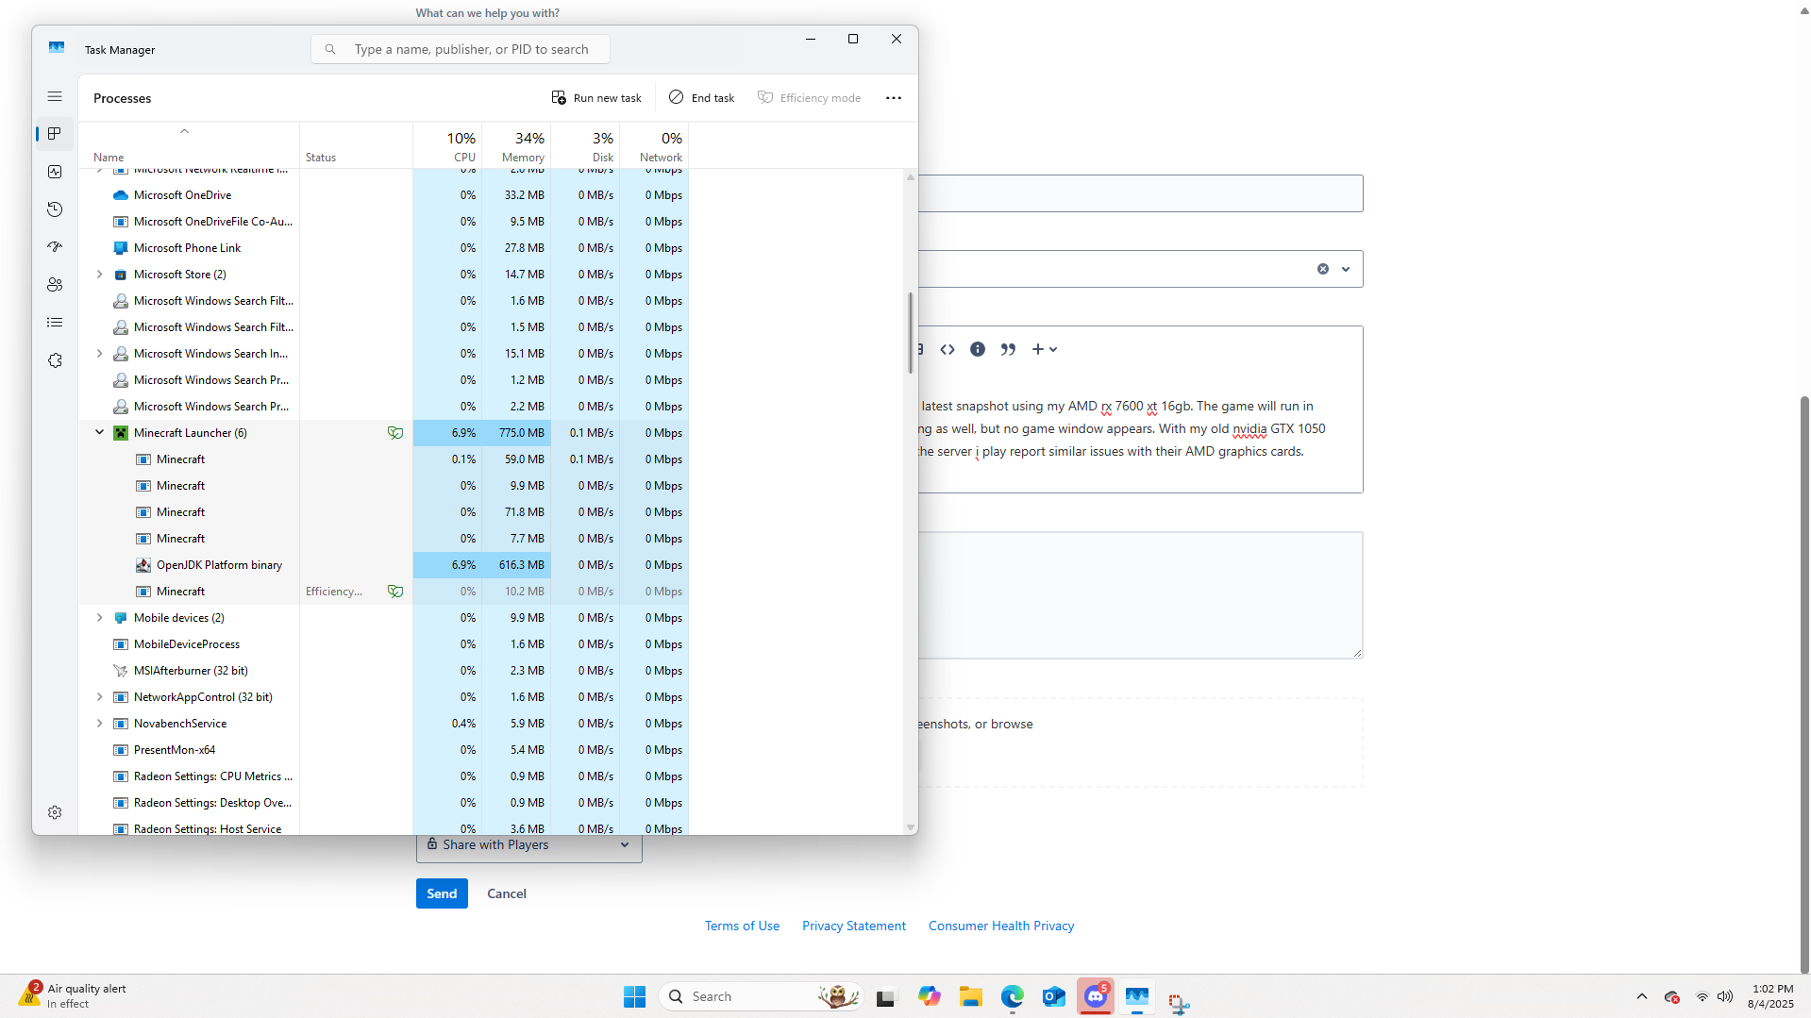Click the Task Manager process list scrollbar
Viewport: 1811px width, 1018px height.
point(911,332)
